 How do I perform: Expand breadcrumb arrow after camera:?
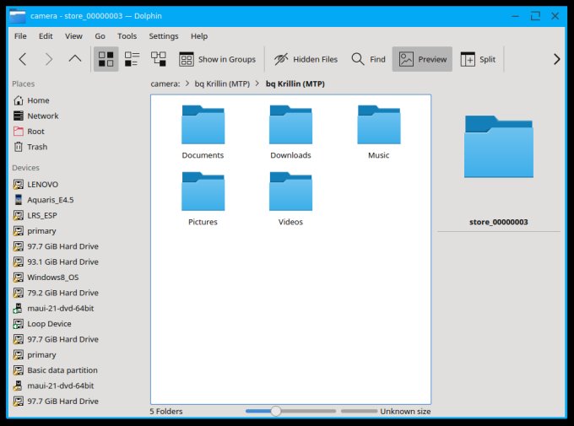pyautogui.click(x=187, y=84)
